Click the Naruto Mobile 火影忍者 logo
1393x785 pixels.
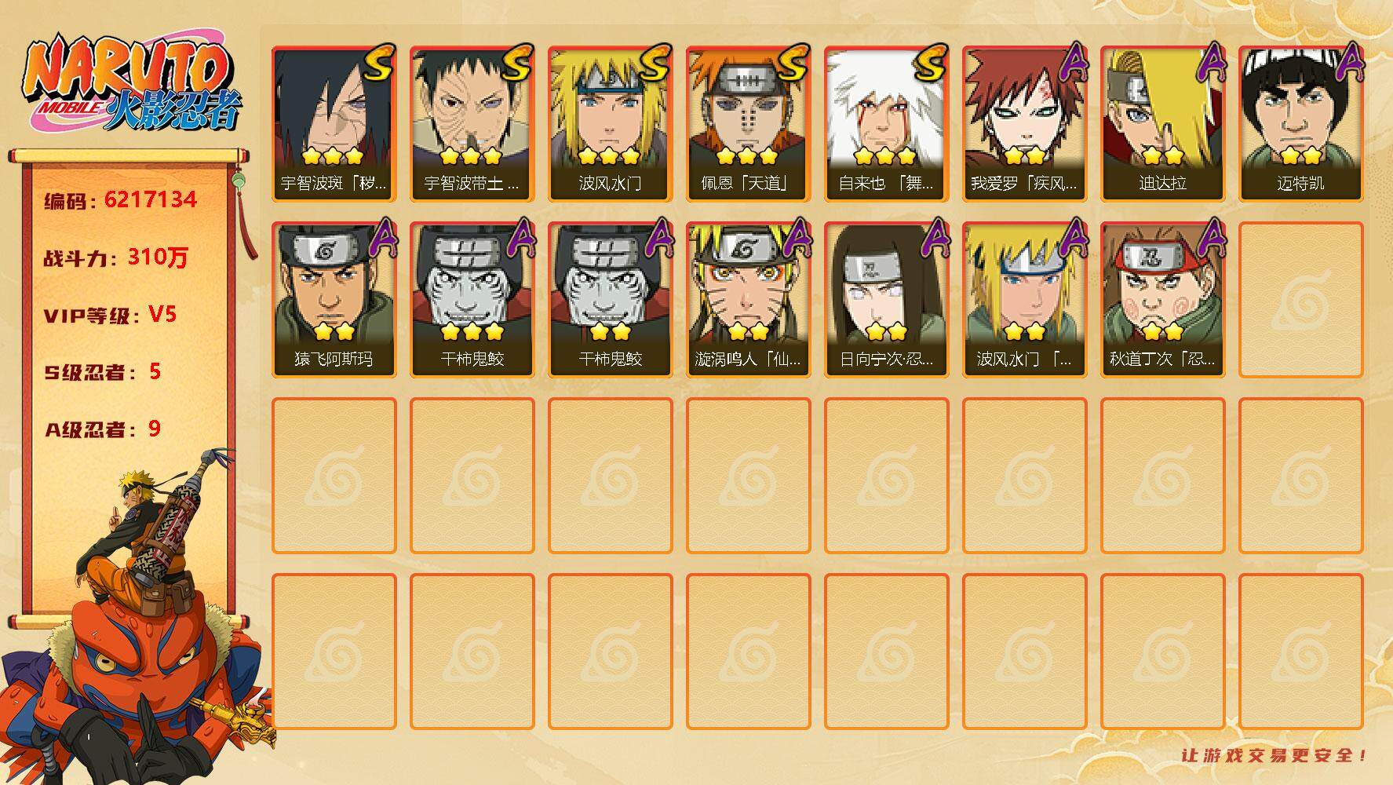click(132, 85)
